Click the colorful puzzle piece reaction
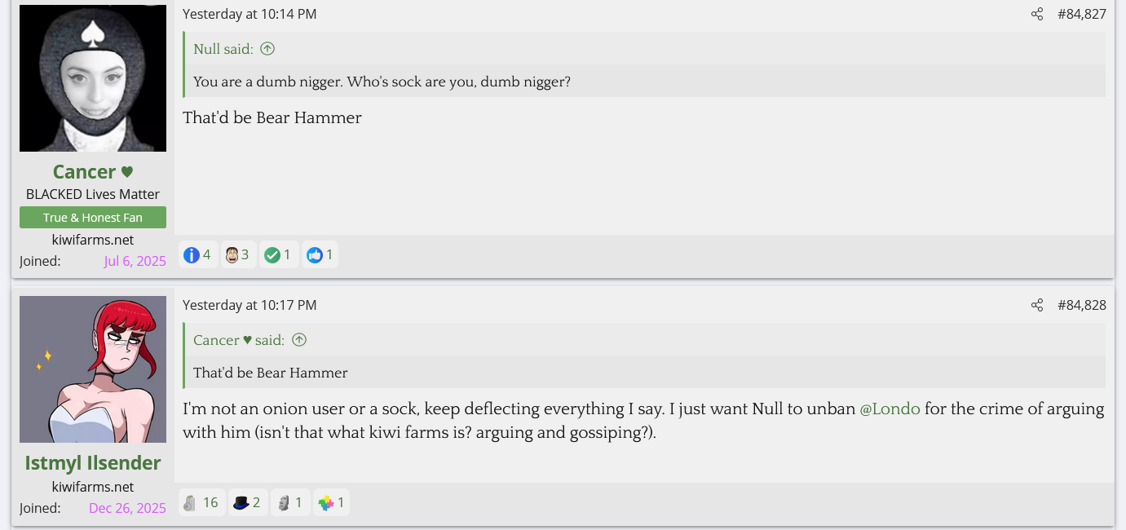The image size is (1126, 530). [x=326, y=503]
